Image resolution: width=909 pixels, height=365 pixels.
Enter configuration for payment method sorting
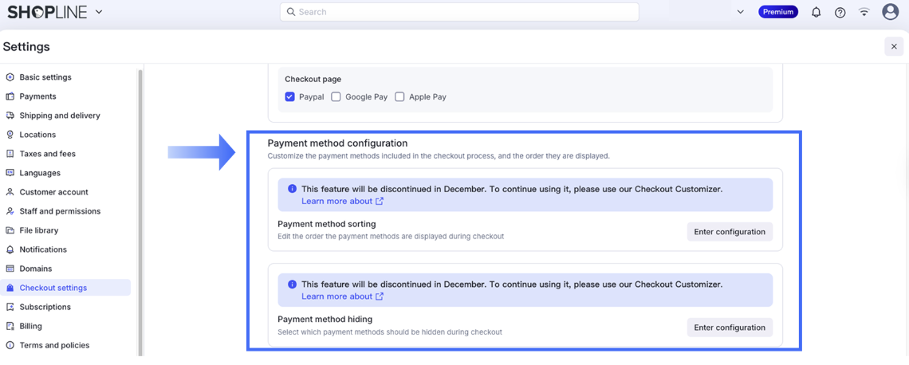(729, 232)
